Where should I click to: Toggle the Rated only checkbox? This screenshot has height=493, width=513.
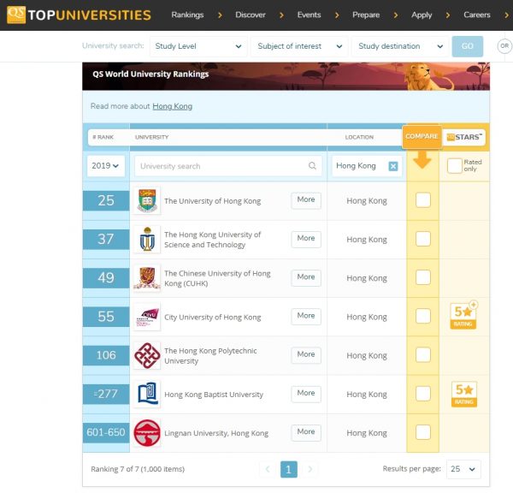(454, 166)
